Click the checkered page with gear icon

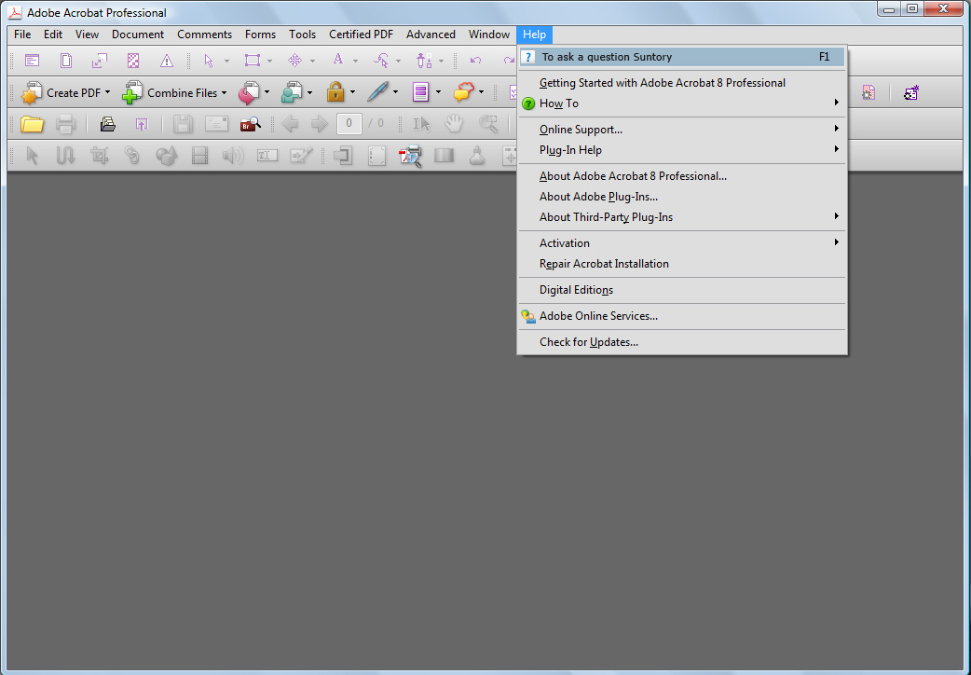click(x=868, y=93)
